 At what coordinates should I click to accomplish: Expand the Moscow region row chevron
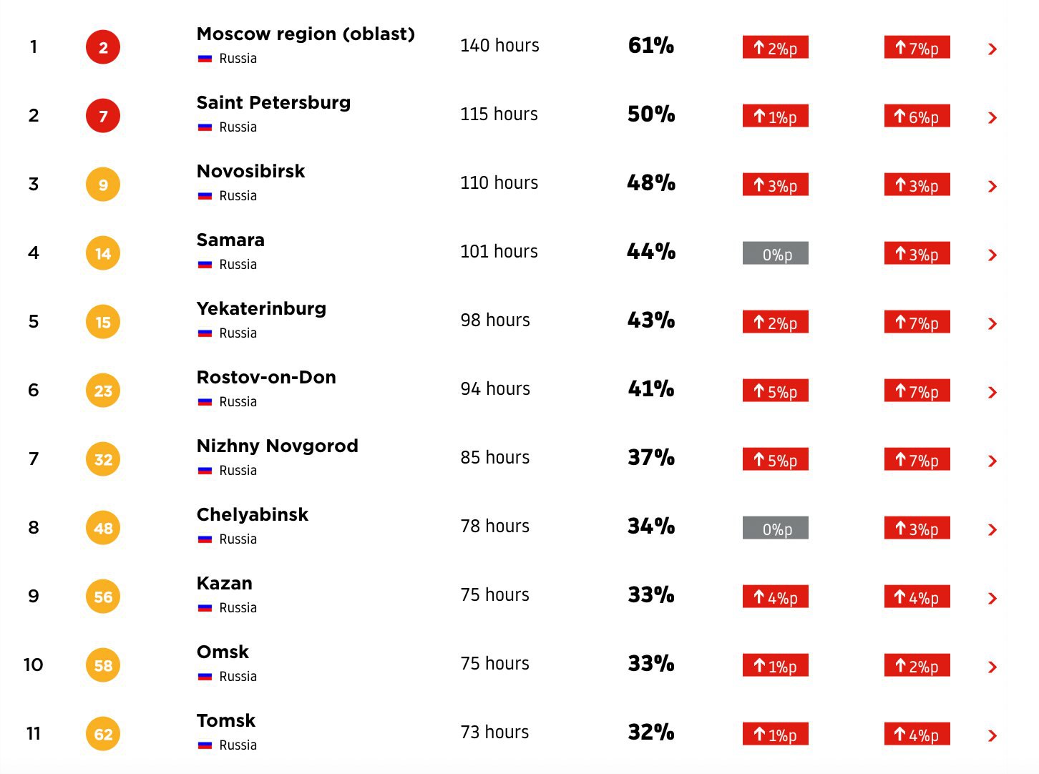[992, 49]
